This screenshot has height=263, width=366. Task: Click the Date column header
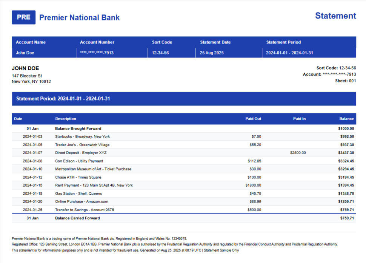[18, 119]
